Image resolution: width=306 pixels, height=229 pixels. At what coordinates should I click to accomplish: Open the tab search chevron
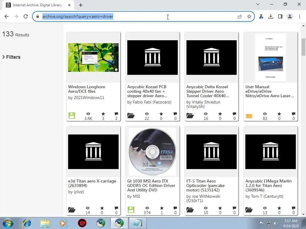coord(258,4)
